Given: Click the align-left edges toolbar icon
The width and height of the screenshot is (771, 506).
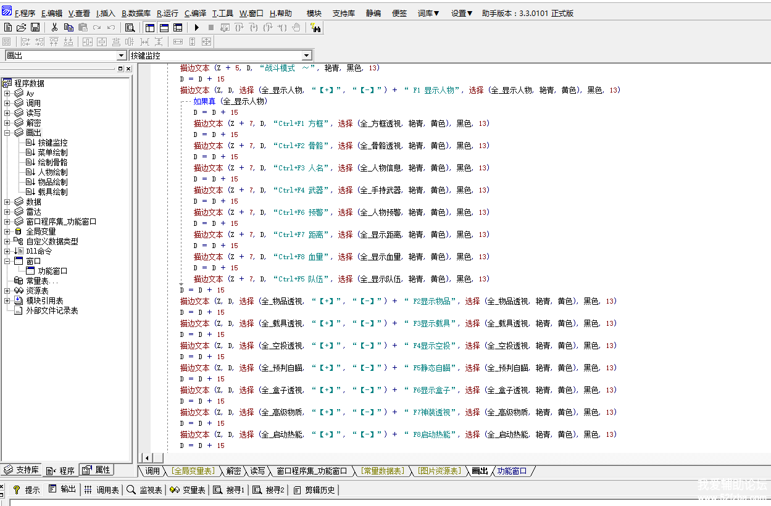Looking at the screenshot, I should click(26, 41).
